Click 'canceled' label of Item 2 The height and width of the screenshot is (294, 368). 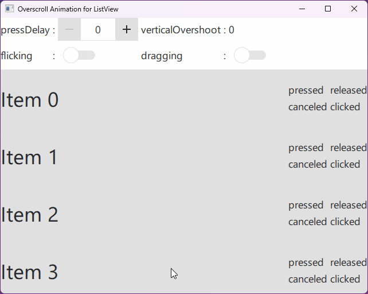click(307, 222)
